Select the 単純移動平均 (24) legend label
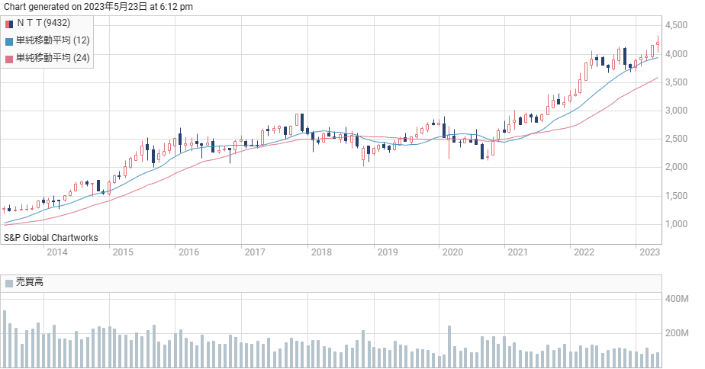The image size is (705, 369). click(53, 58)
